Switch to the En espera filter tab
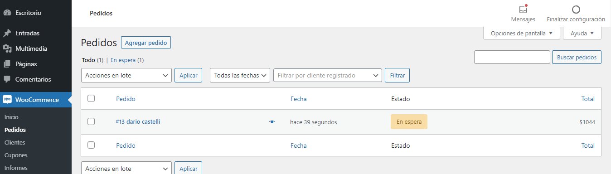 click(123, 60)
